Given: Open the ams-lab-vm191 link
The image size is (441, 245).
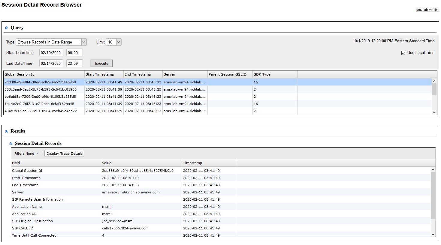Looking at the screenshot, I should 427,10.
